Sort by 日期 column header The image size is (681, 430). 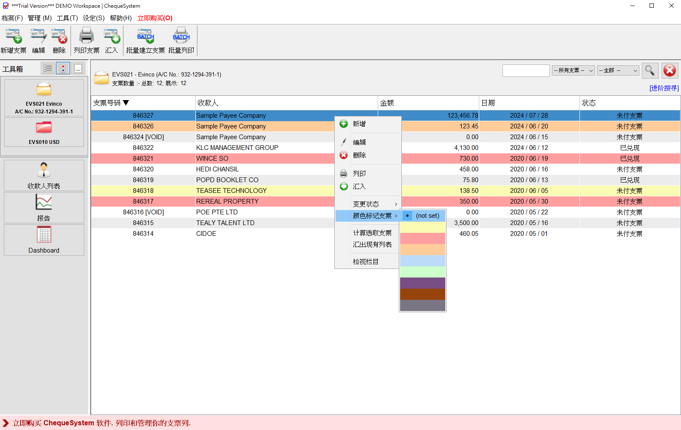529,103
